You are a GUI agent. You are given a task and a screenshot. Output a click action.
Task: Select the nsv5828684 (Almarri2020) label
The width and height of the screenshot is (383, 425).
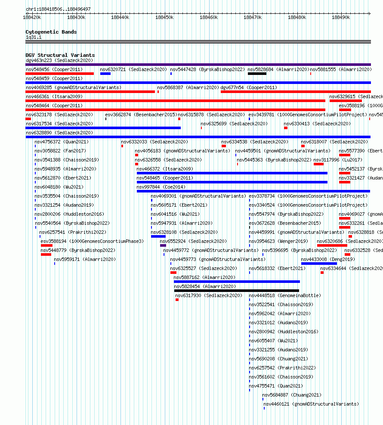click(278, 69)
